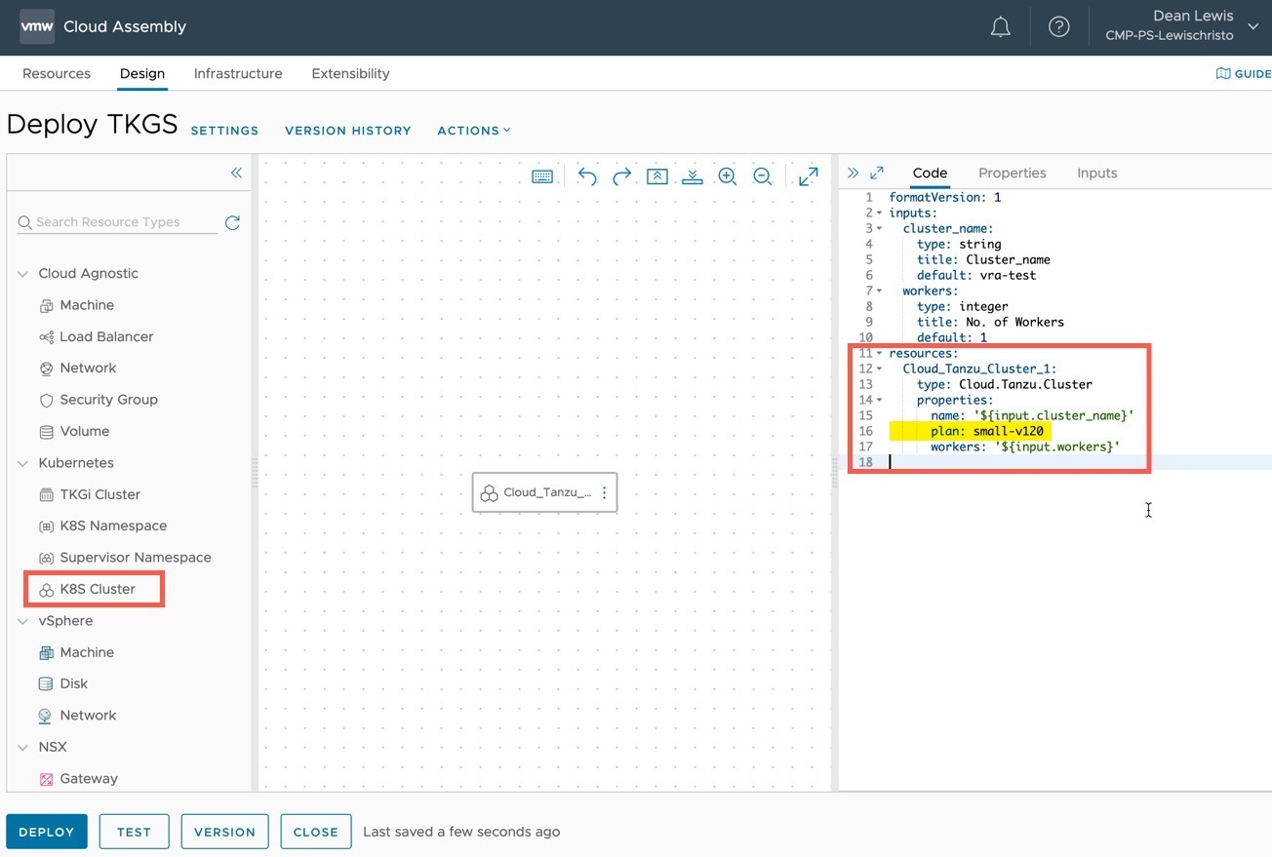
Task: Collapse the Kubernetes category
Action: pyautogui.click(x=22, y=463)
